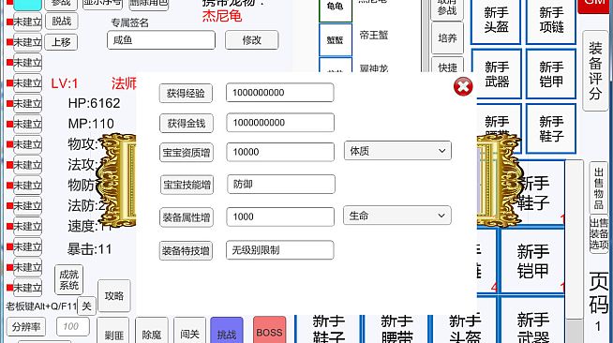Click the 培养 button
Viewport: 613px width, 343px height.
[x=447, y=37]
